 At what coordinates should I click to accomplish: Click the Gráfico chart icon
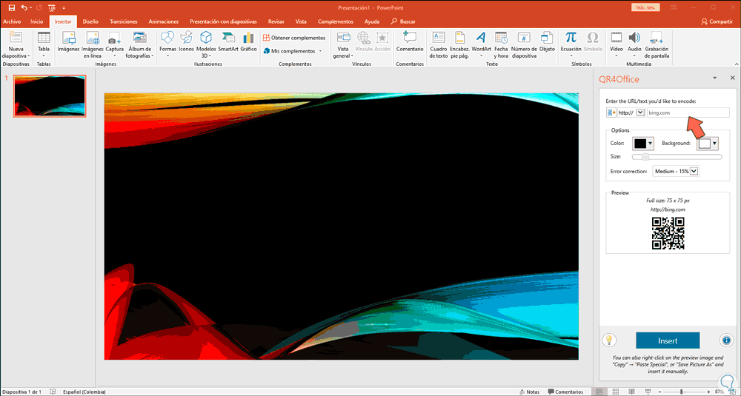coord(248,41)
